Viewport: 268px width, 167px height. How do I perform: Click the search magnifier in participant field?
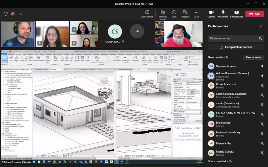tap(260, 39)
